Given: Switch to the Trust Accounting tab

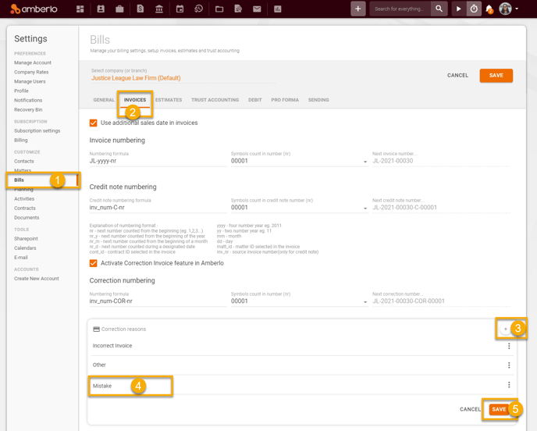Looking at the screenshot, I should (215, 100).
